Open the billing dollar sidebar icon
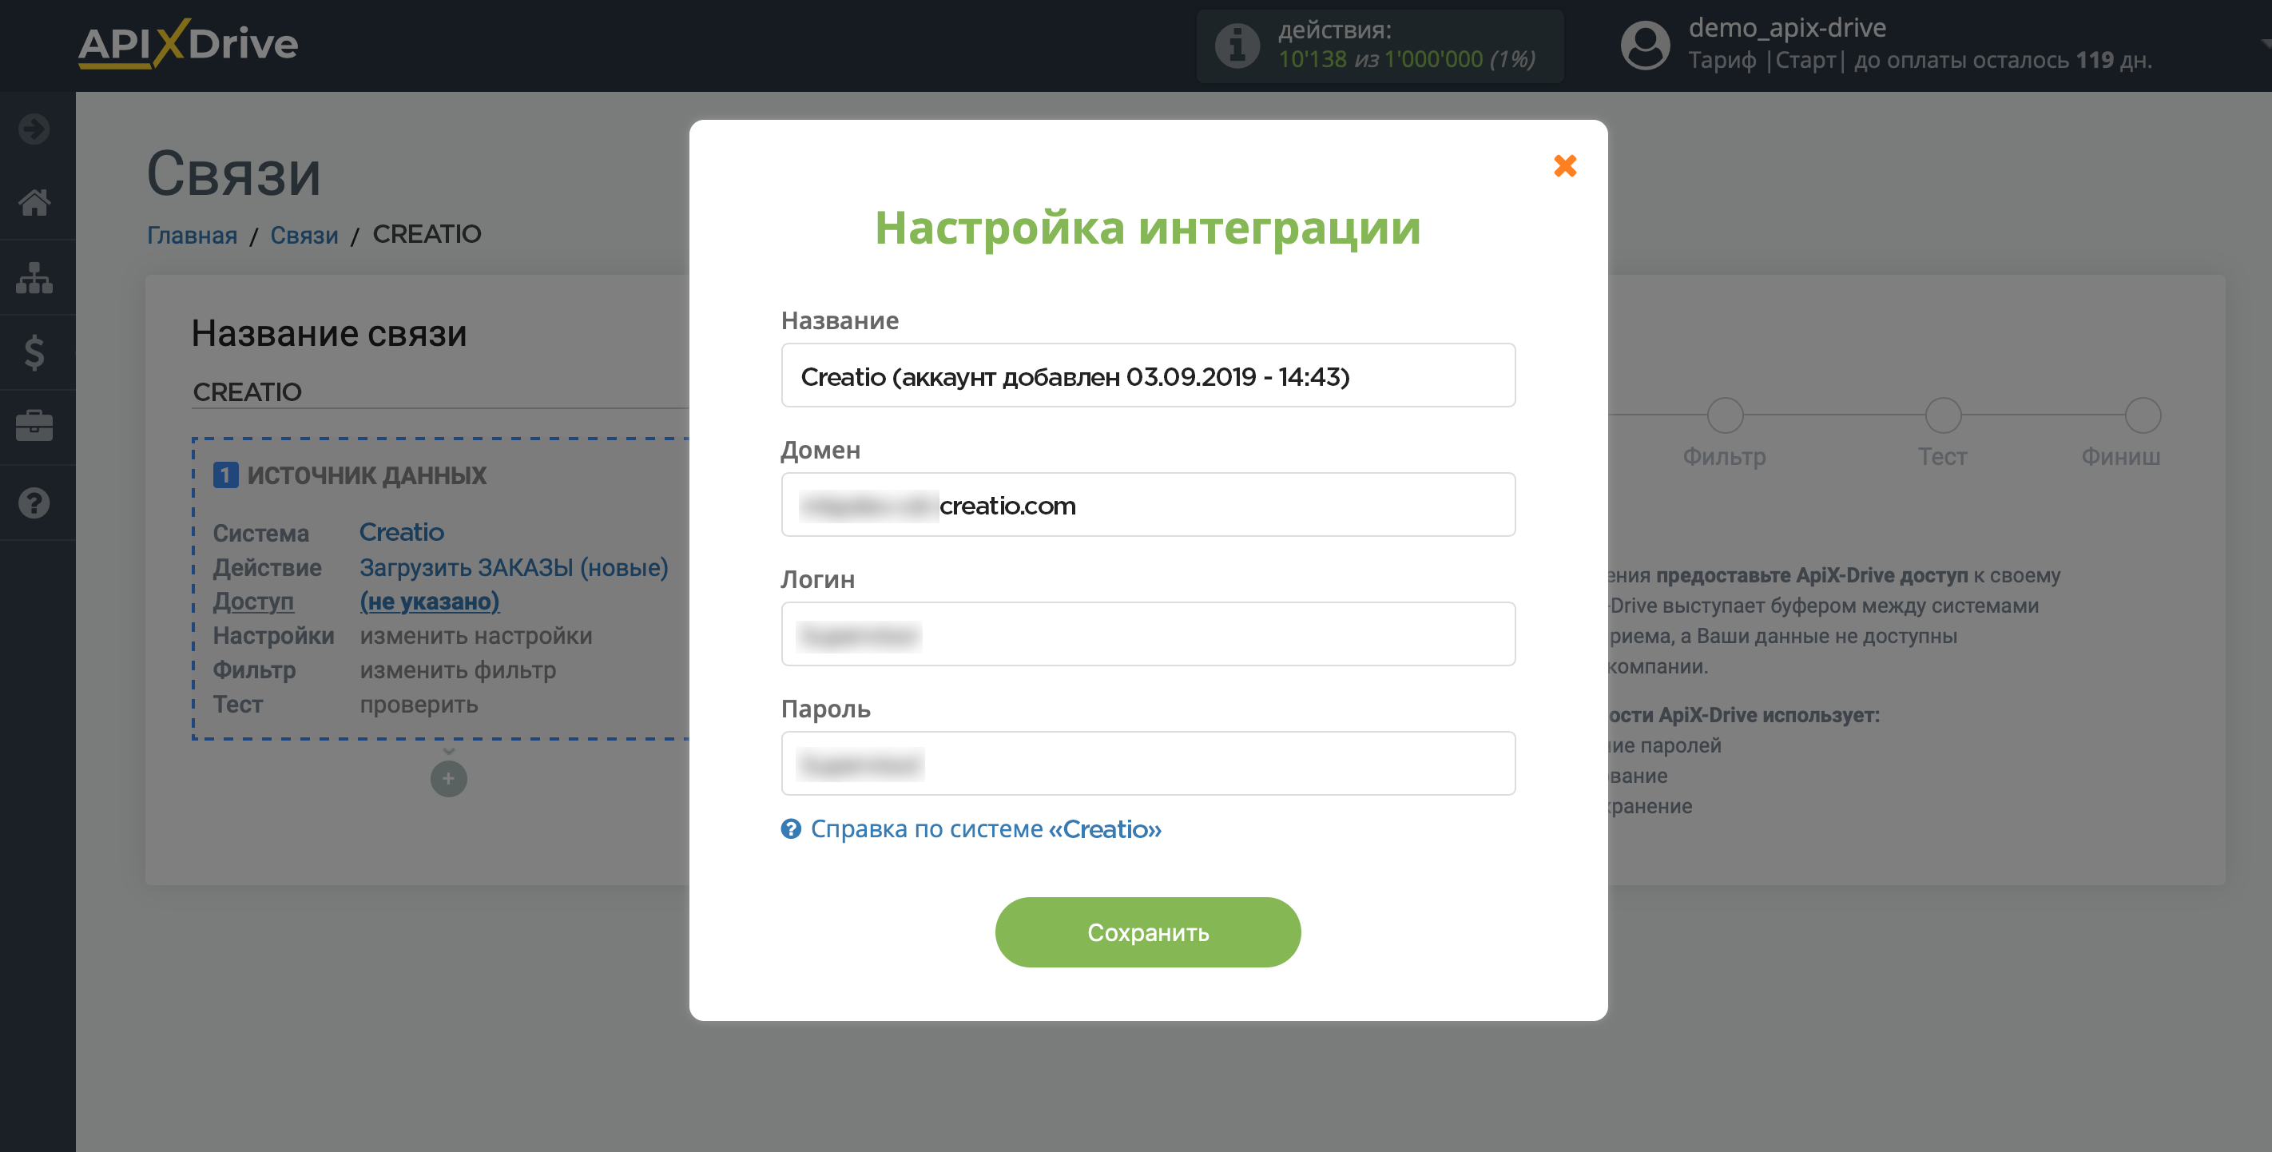The width and height of the screenshot is (2272, 1152). pos(34,353)
